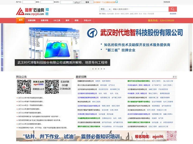Click the XSIZ captcha image
Image resolution: width=193 pixels, height=144 pixels.
coord(77,2)
